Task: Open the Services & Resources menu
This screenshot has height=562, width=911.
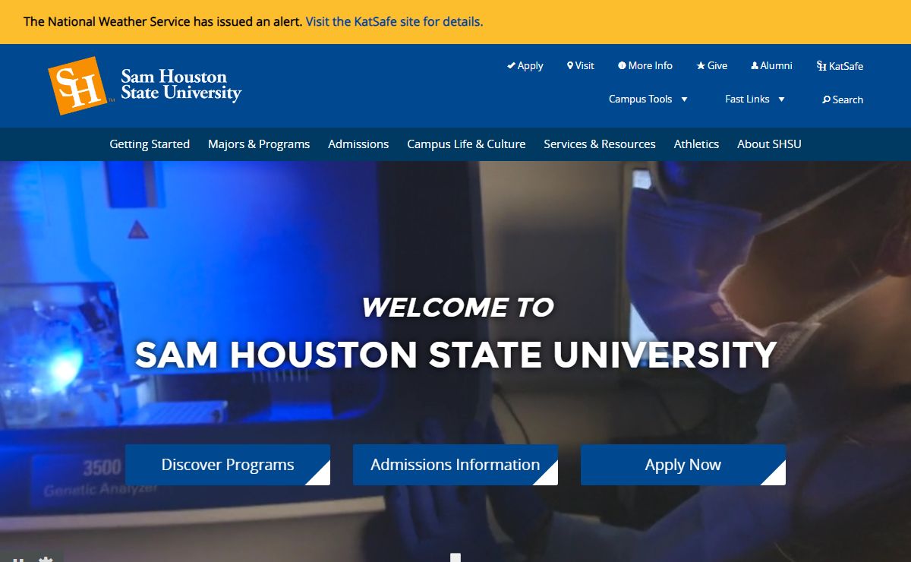Action: point(600,144)
